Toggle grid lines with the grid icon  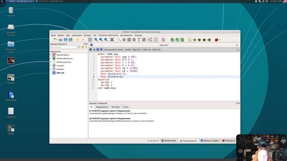click(x=90, y=40)
